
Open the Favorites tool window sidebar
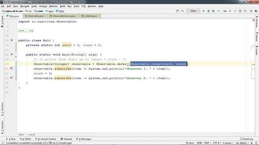point(2,127)
